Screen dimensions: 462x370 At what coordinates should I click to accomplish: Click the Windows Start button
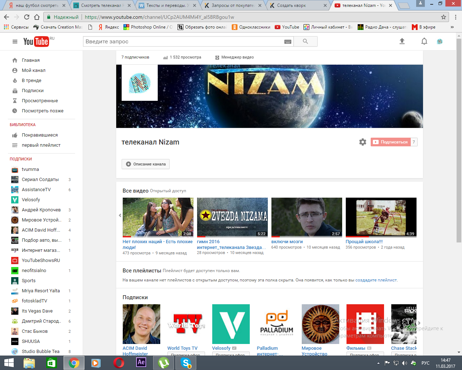point(9,363)
